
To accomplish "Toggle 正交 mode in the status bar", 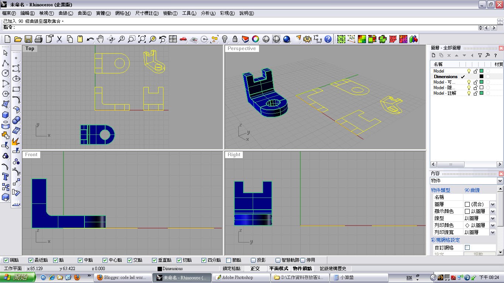I will [255, 268].
